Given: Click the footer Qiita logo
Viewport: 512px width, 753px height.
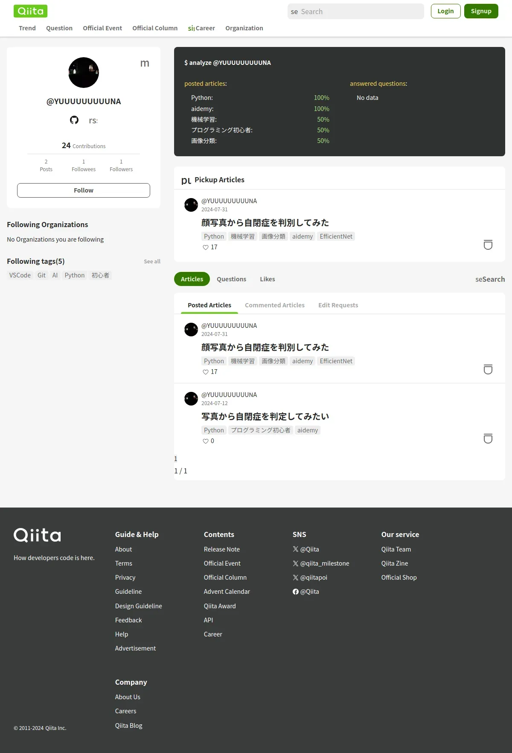Looking at the screenshot, I should click(37, 535).
